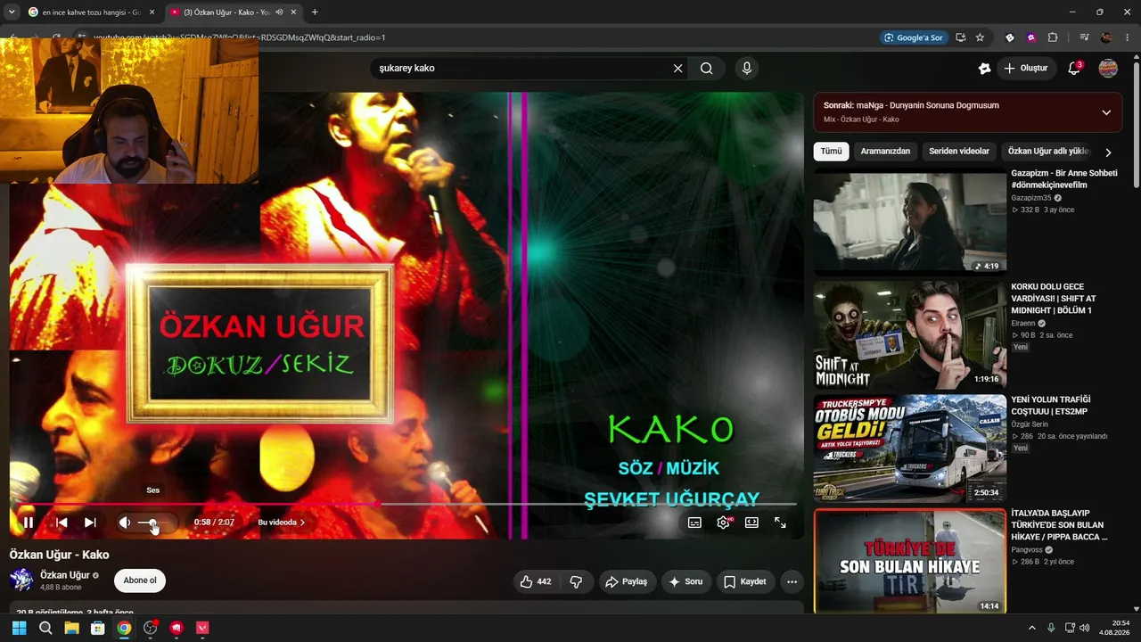Click 'Abone ol' to subscribe
The width and height of the screenshot is (1141, 642).
coord(140,580)
